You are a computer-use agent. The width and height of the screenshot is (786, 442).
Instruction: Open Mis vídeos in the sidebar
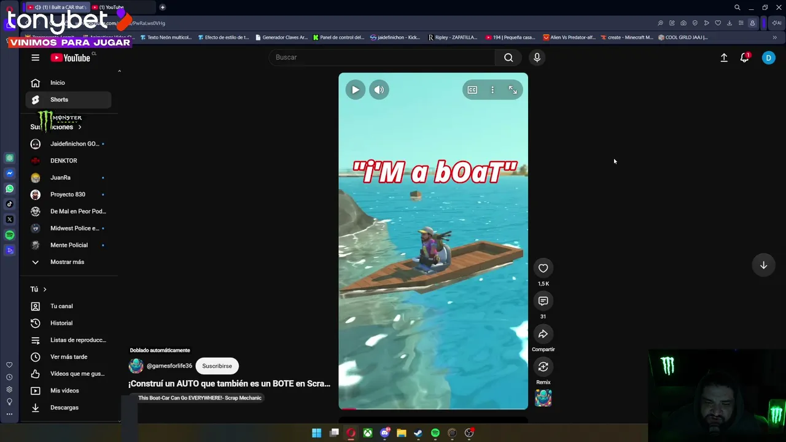(68, 390)
